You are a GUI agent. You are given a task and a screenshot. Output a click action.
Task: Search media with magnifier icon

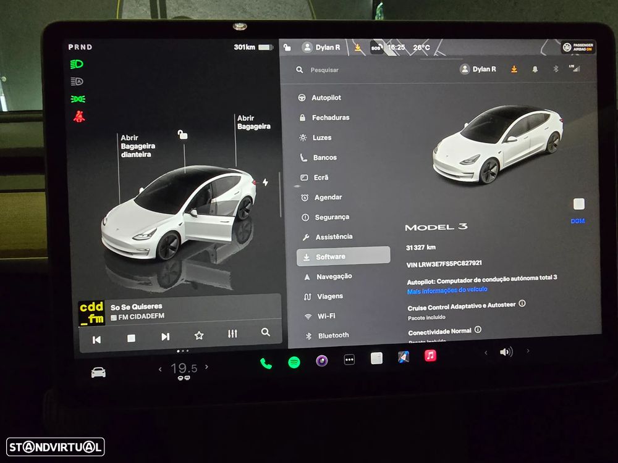tap(266, 332)
